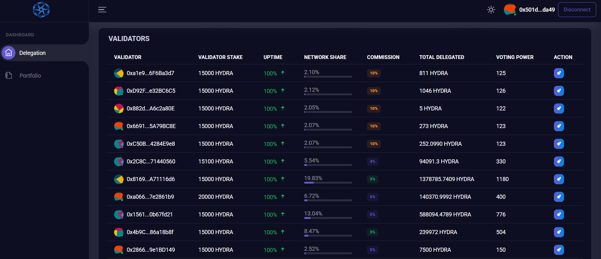Click the TOTAL DELEGATED column header
The image size is (601, 259).
tap(442, 57)
